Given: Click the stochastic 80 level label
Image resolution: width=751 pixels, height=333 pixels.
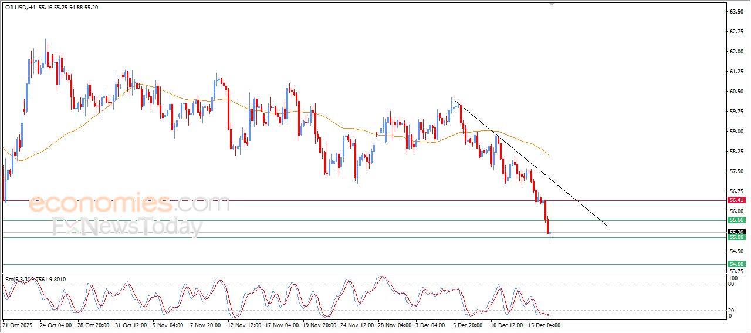Looking at the screenshot, I should click(x=730, y=284).
